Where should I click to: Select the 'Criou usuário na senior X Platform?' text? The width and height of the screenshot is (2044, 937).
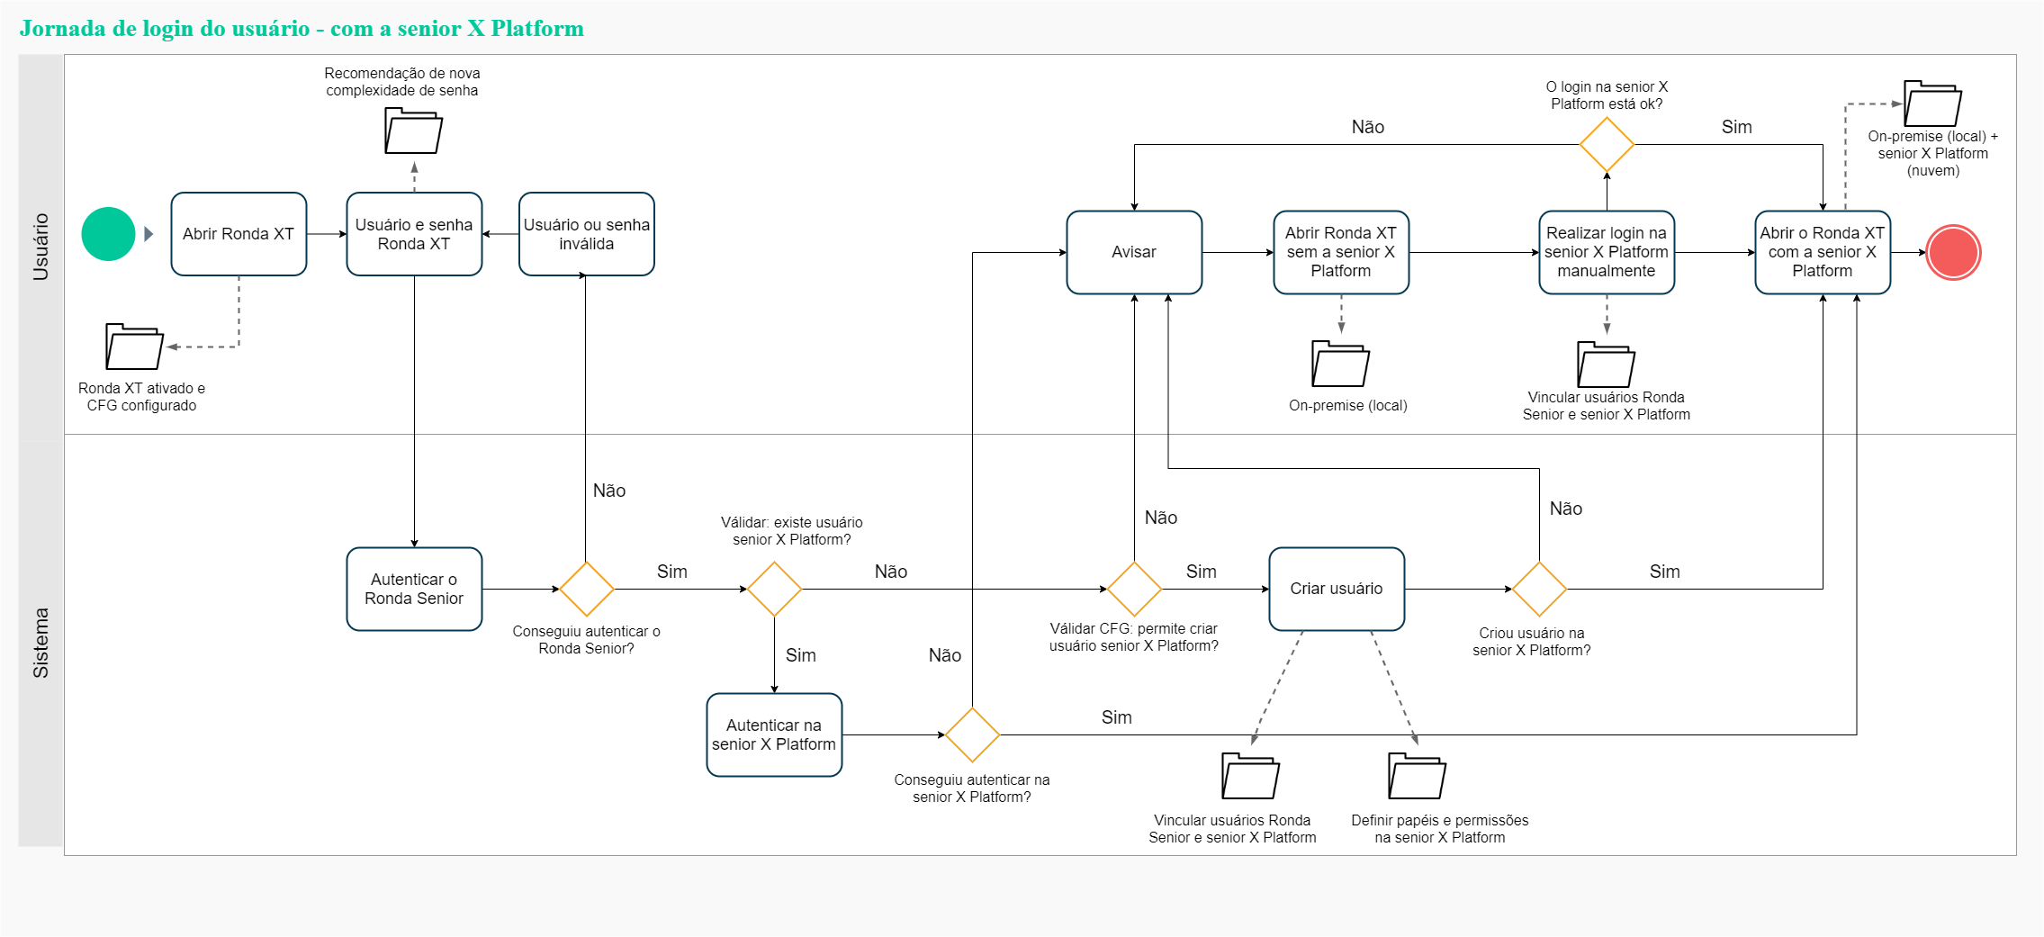(1531, 642)
